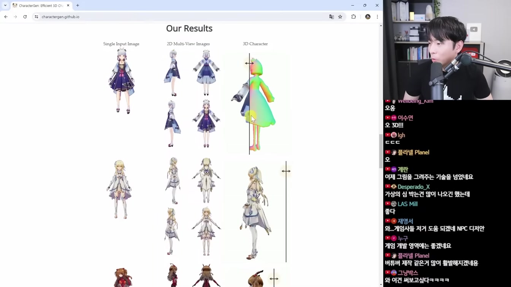The width and height of the screenshot is (511, 287).
Task: Click the top-left multi-view image of the first character
Action: [x=172, y=73]
